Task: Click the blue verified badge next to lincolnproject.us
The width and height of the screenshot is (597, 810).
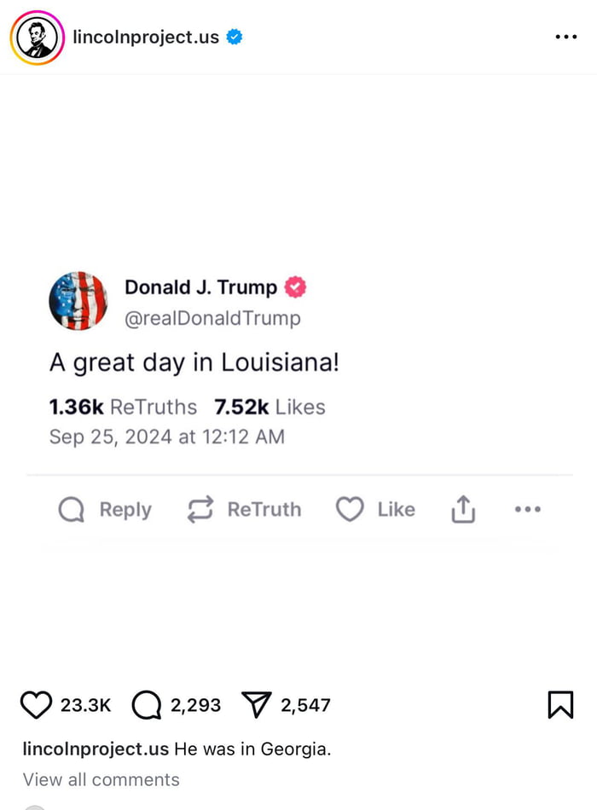Action: (x=233, y=37)
